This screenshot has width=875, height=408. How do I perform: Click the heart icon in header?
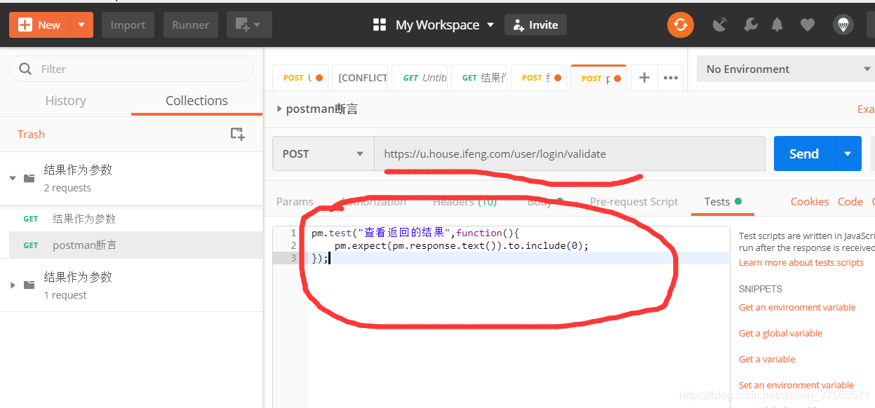tap(808, 25)
